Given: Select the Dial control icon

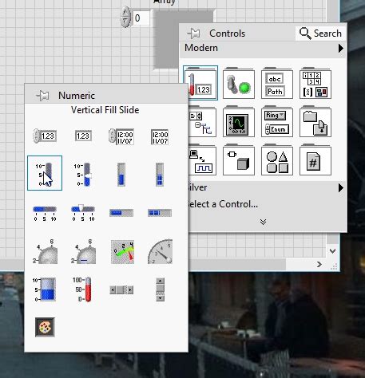Looking at the screenshot, I should pyautogui.click(x=84, y=252).
